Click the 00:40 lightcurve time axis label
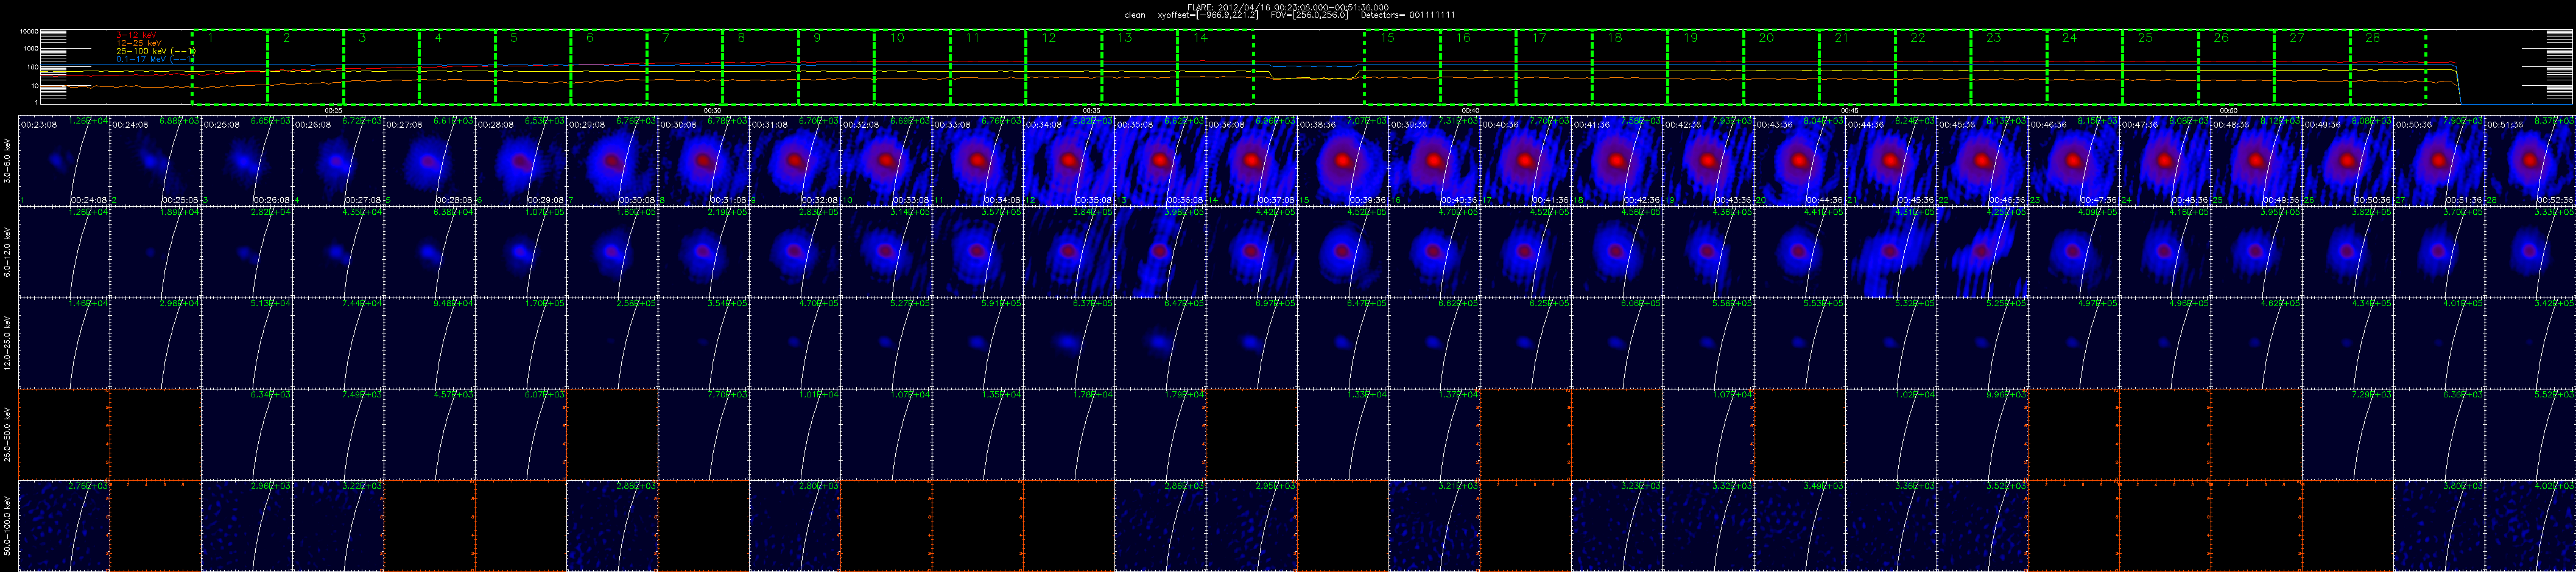Screen dimensions: 2576x572 pyautogui.click(x=1470, y=110)
